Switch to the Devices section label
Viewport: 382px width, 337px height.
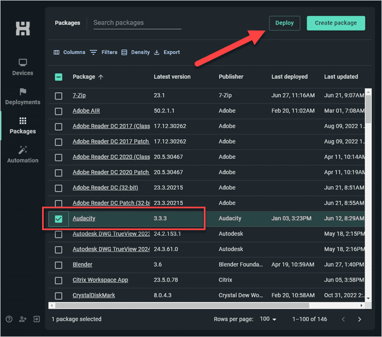tap(22, 73)
